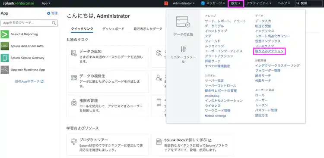This screenshot has width=324, height=158.
Task: Click the splunk>enterprise logo
Action: pyautogui.click(x=19, y=3)
